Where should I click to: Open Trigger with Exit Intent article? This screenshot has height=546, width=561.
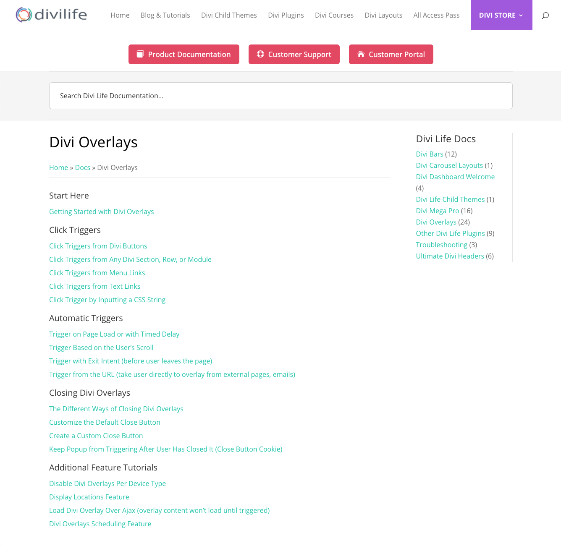131,361
